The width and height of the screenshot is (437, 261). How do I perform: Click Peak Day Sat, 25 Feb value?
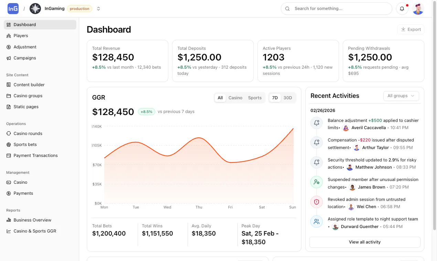(260, 238)
